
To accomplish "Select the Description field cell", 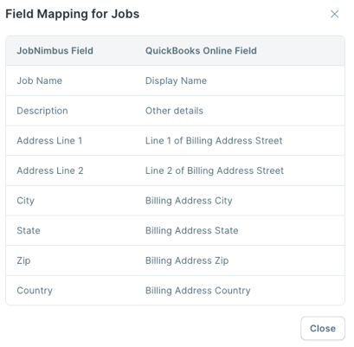I will pos(42,111).
